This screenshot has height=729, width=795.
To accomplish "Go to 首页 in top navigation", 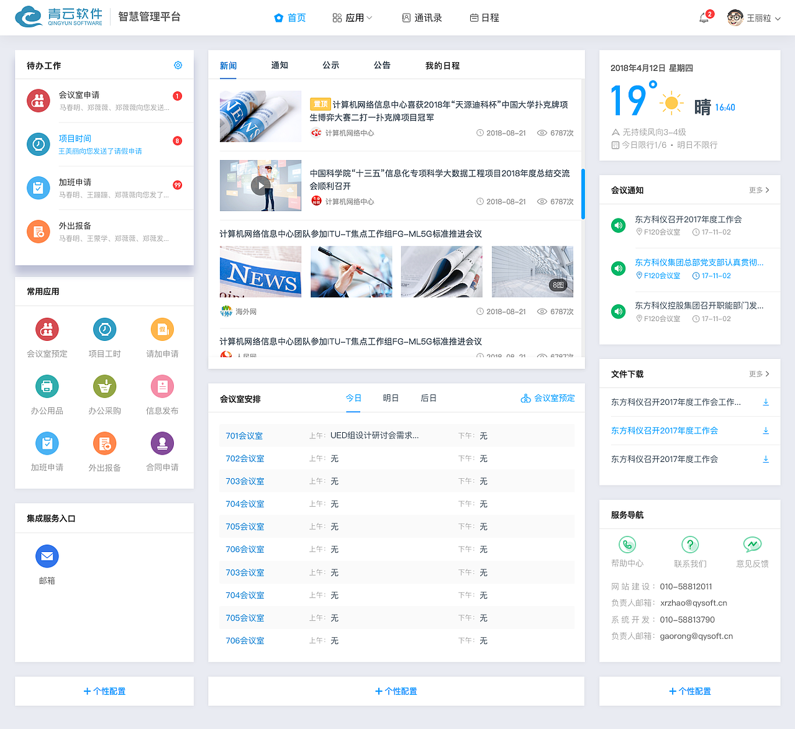I will coord(290,18).
